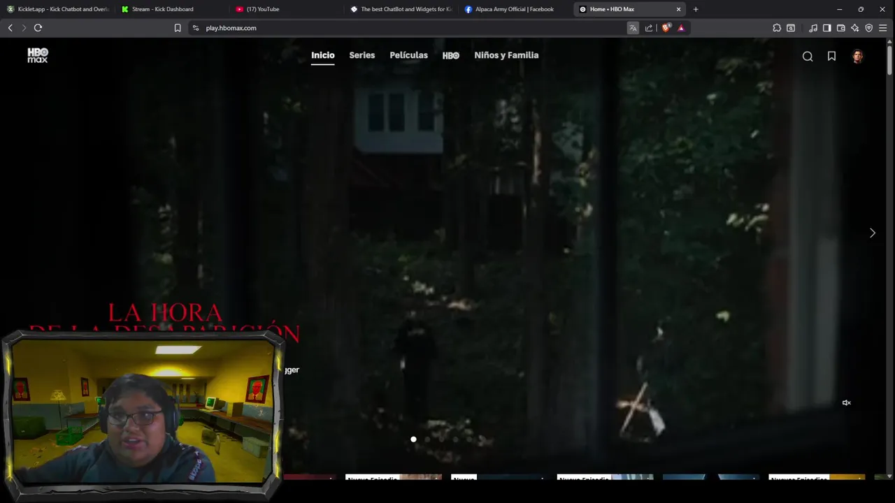895x503 pixels.
Task: Open a new browser tab
Action: click(696, 9)
